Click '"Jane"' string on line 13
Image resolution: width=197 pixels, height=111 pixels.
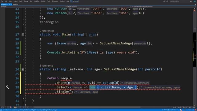coord(97,13)
